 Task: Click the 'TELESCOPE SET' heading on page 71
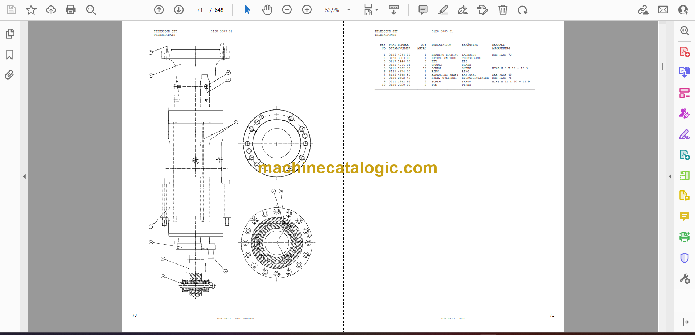pyautogui.click(x=386, y=31)
